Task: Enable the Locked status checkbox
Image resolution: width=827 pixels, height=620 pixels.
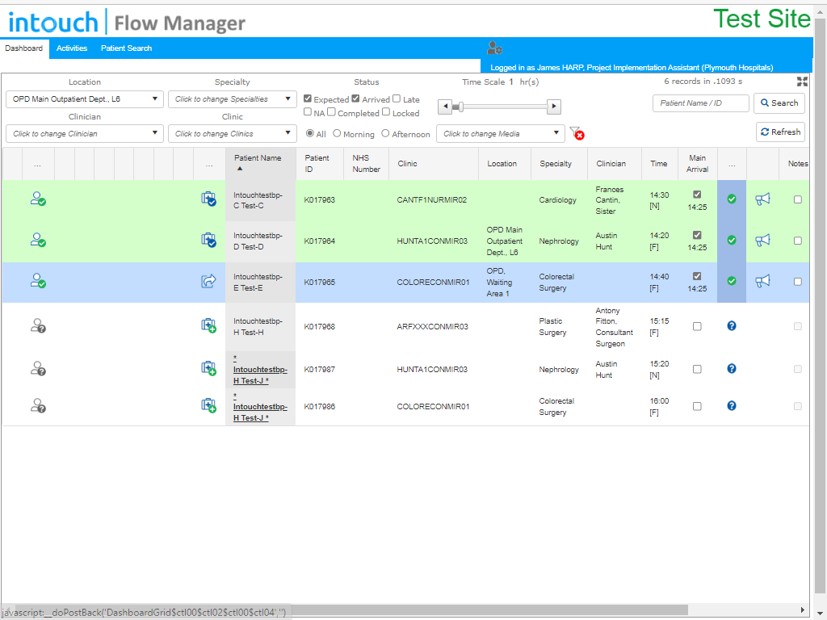Action: pos(386,111)
